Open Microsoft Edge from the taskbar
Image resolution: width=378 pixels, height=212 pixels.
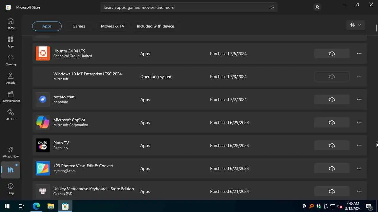(x=36, y=206)
